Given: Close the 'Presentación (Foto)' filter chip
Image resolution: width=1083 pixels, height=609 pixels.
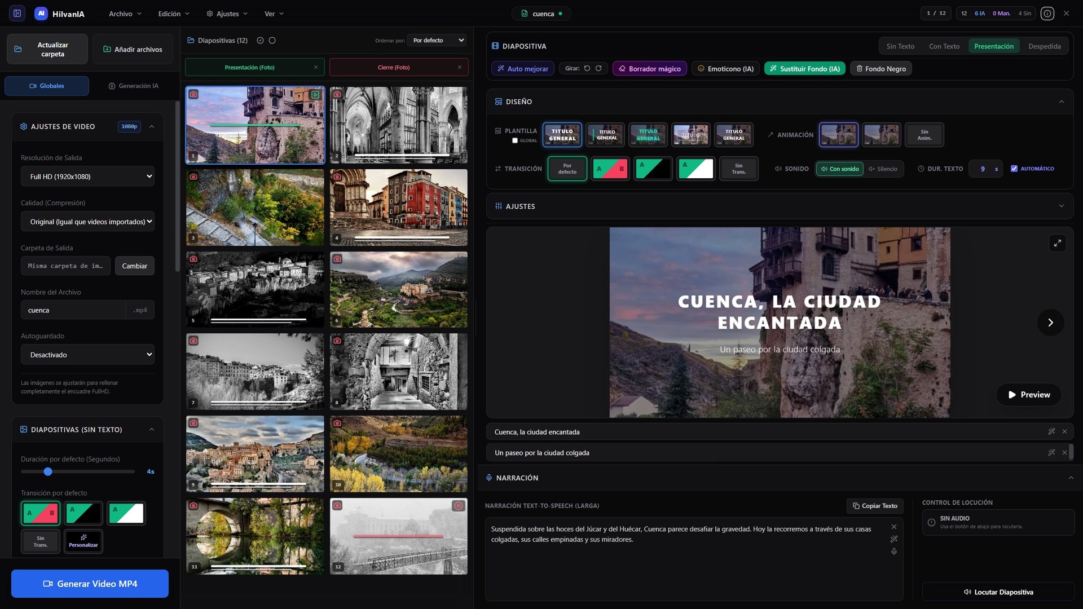Looking at the screenshot, I should tap(316, 67).
